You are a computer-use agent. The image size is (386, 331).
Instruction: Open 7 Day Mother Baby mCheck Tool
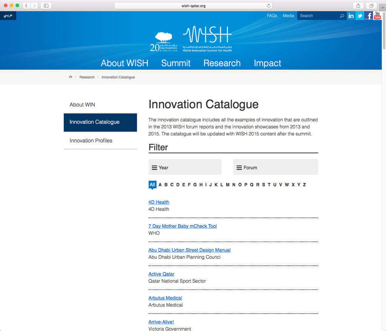tap(182, 226)
